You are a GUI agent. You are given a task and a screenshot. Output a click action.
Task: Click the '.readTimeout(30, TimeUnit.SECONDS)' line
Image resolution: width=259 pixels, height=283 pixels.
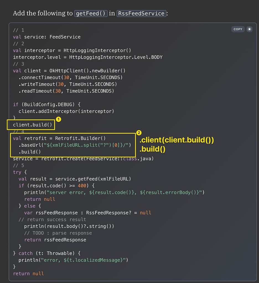point(66,91)
